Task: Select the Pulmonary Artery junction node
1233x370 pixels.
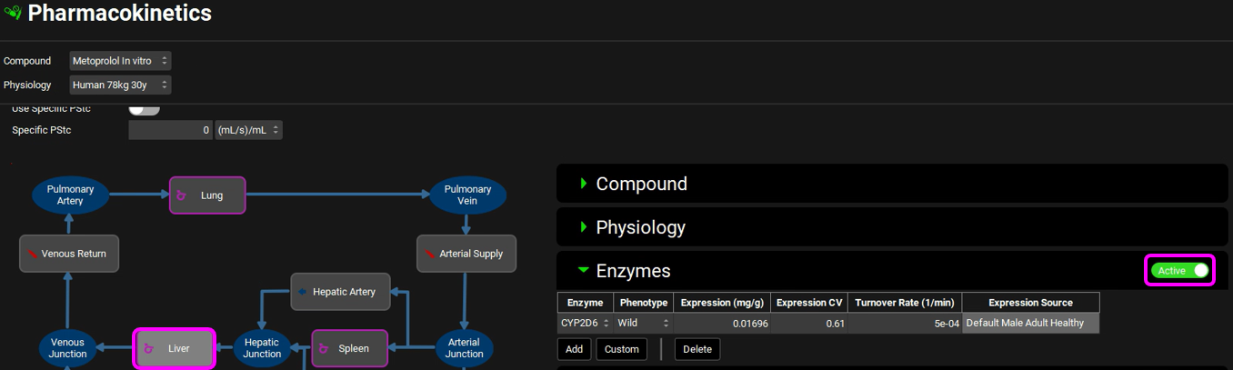Action: pyautogui.click(x=70, y=195)
